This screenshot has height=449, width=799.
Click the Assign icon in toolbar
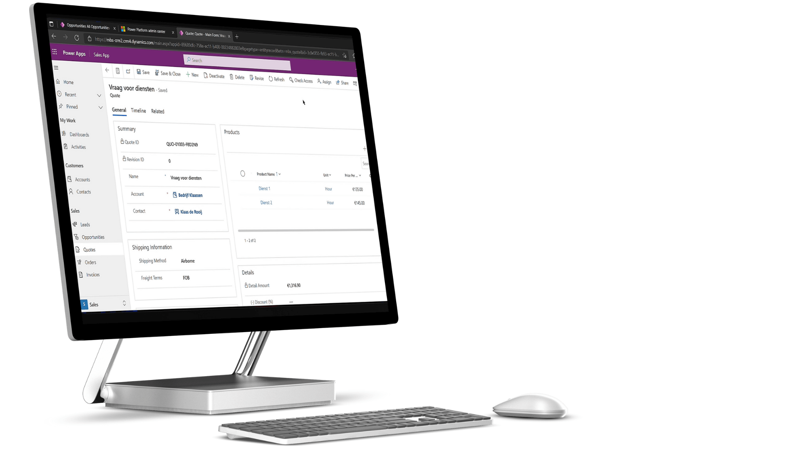[324, 81]
